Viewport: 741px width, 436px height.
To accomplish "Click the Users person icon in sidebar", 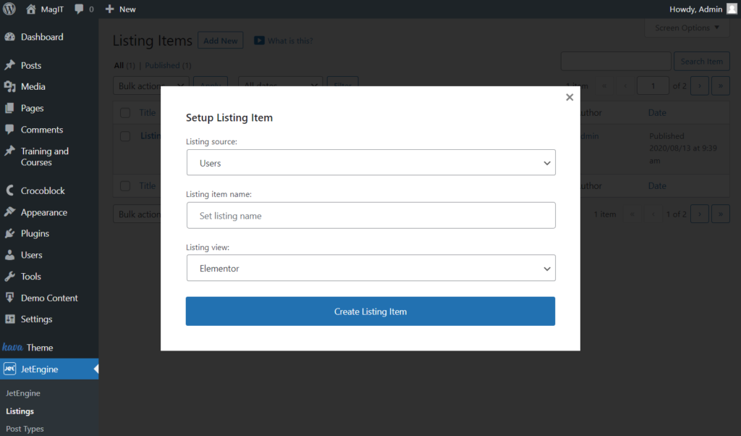I will click(9, 255).
